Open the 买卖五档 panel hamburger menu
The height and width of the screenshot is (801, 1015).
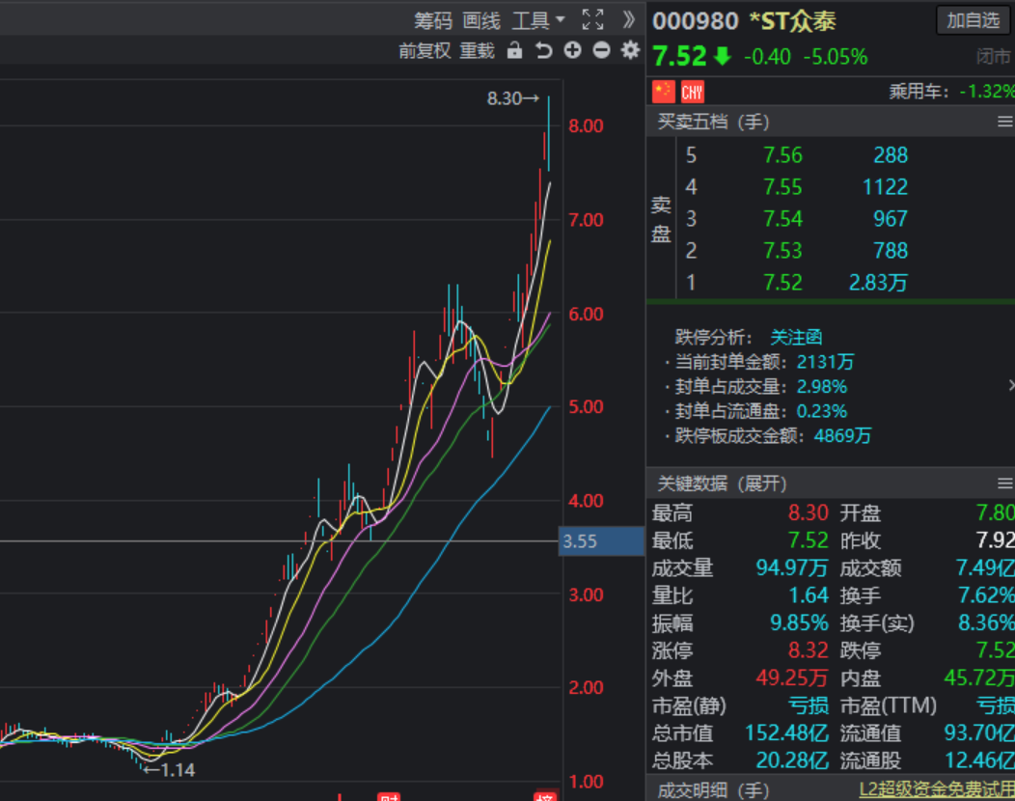(1004, 122)
